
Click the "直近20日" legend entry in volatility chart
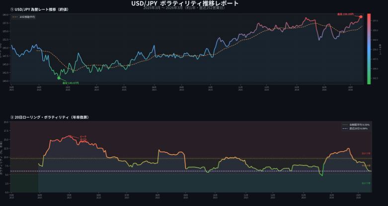(x=356, y=129)
